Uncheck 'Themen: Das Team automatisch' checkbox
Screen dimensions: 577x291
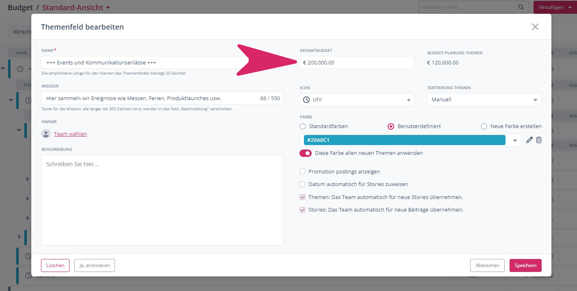click(302, 197)
